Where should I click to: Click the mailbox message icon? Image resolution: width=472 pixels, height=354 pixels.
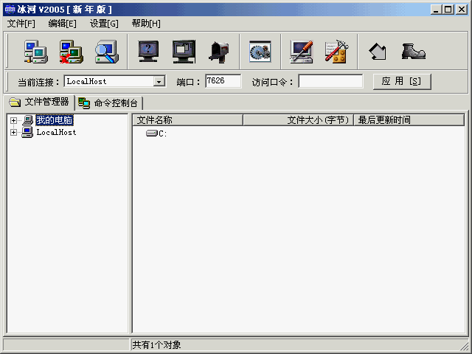pos(218,51)
